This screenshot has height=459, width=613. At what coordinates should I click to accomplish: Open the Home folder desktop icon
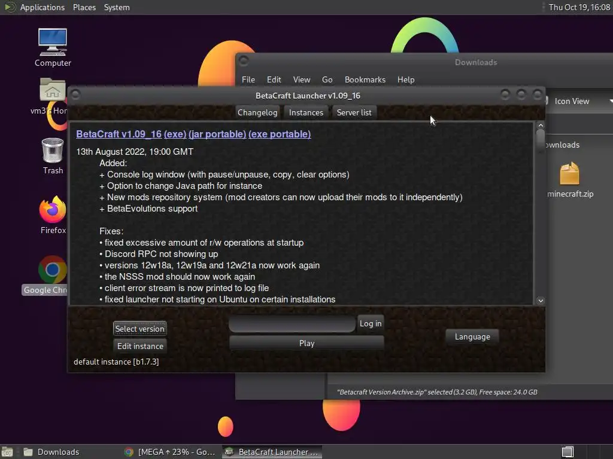(x=52, y=96)
